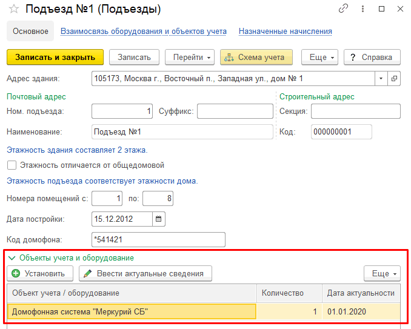Maximize the form window
Image resolution: width=411 pixels, height=329 pixels.
[382, 8]
